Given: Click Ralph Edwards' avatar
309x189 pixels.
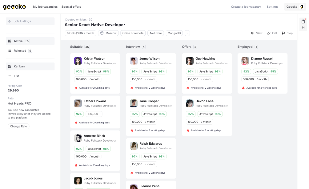Looking at the screenshot, I should [x=134, y=146].
